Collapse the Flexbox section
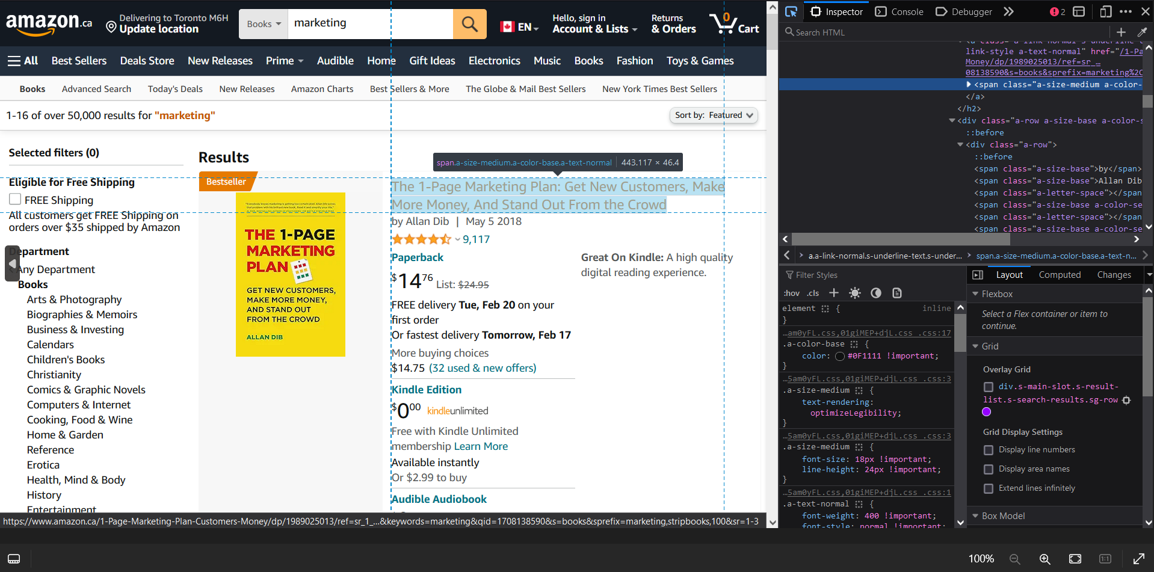1154x572 pixels. pos(975,294)
